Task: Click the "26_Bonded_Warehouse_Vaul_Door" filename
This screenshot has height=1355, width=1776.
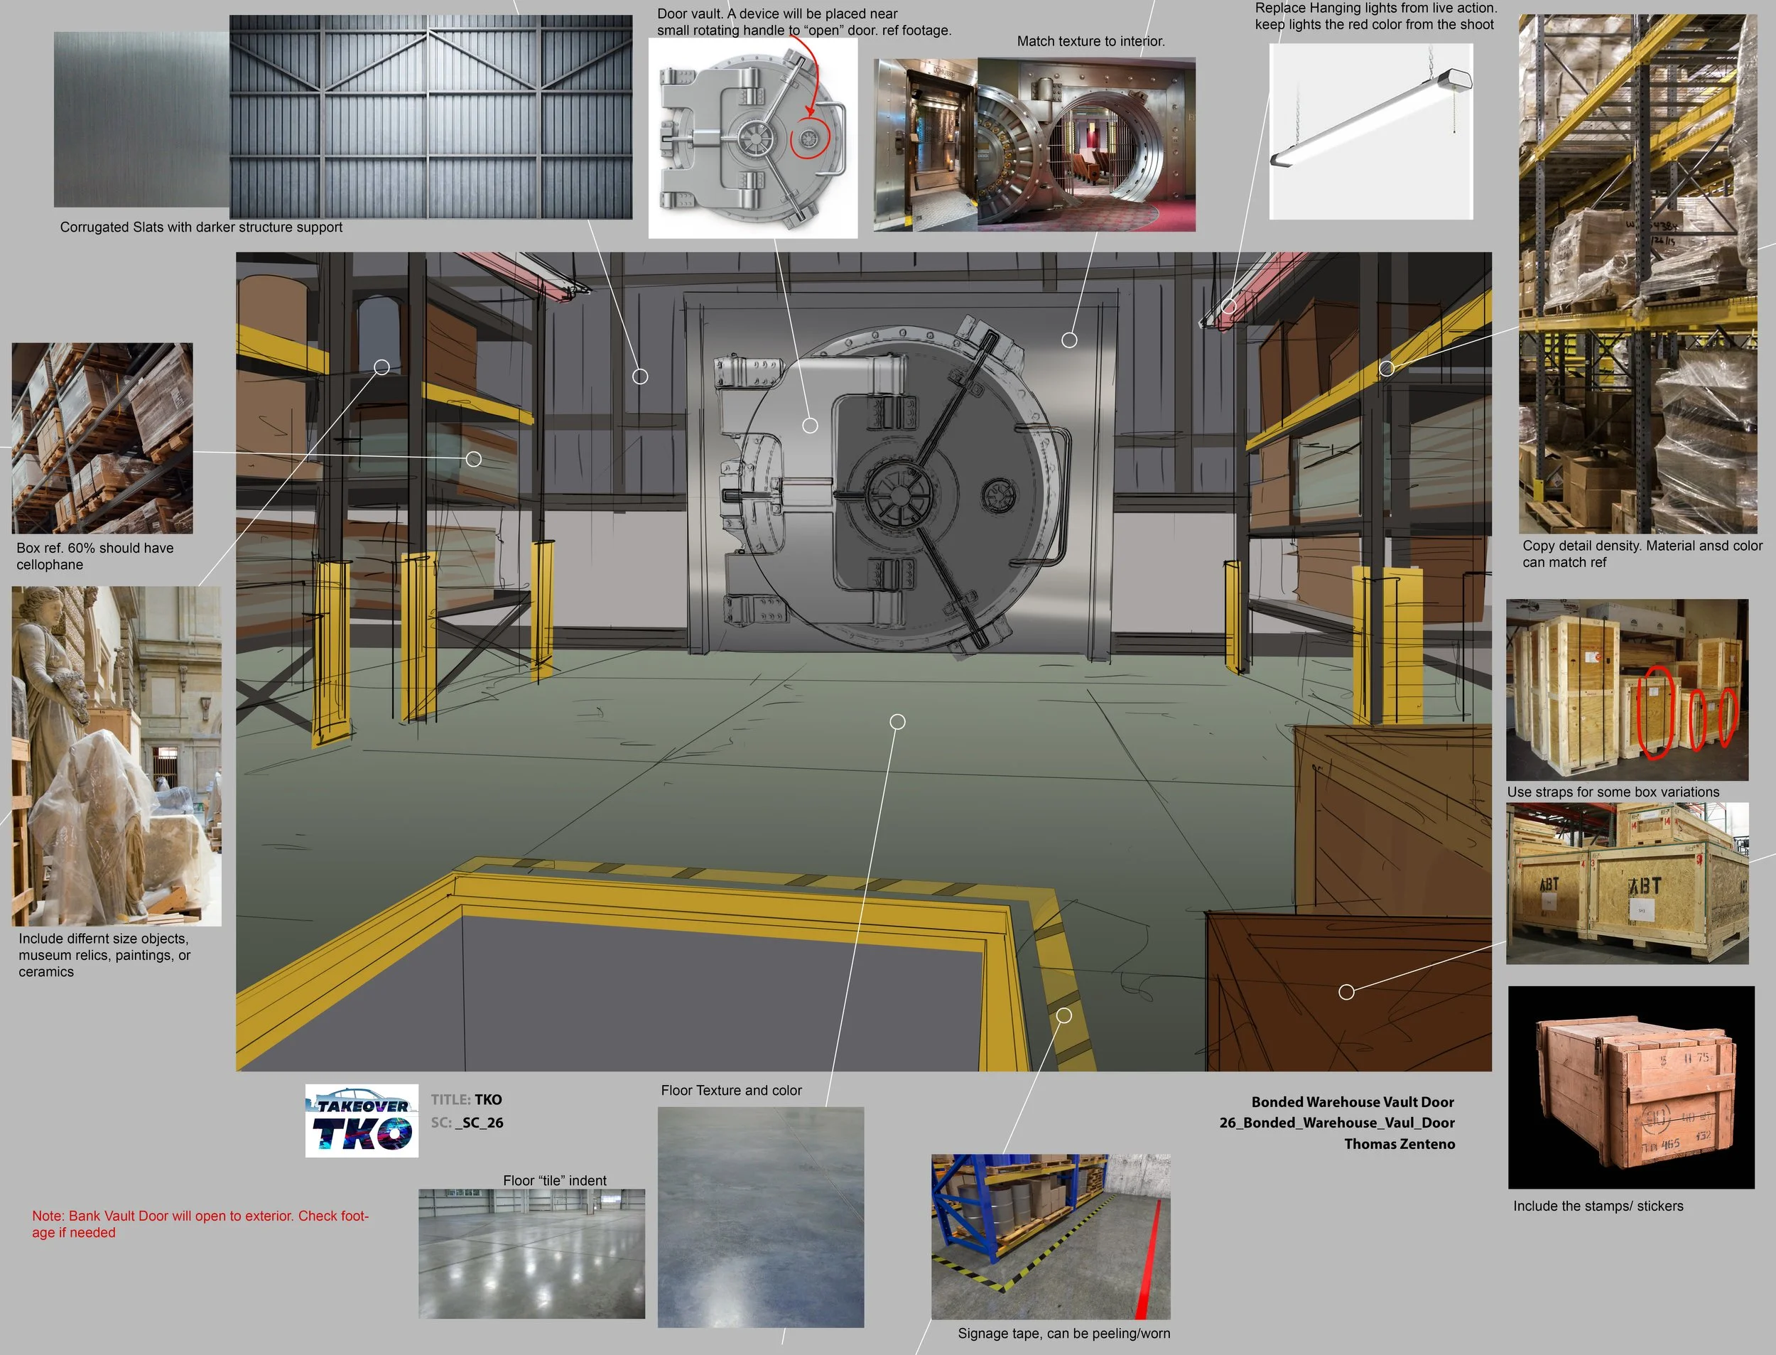Action: [x=1337, y=1123]
